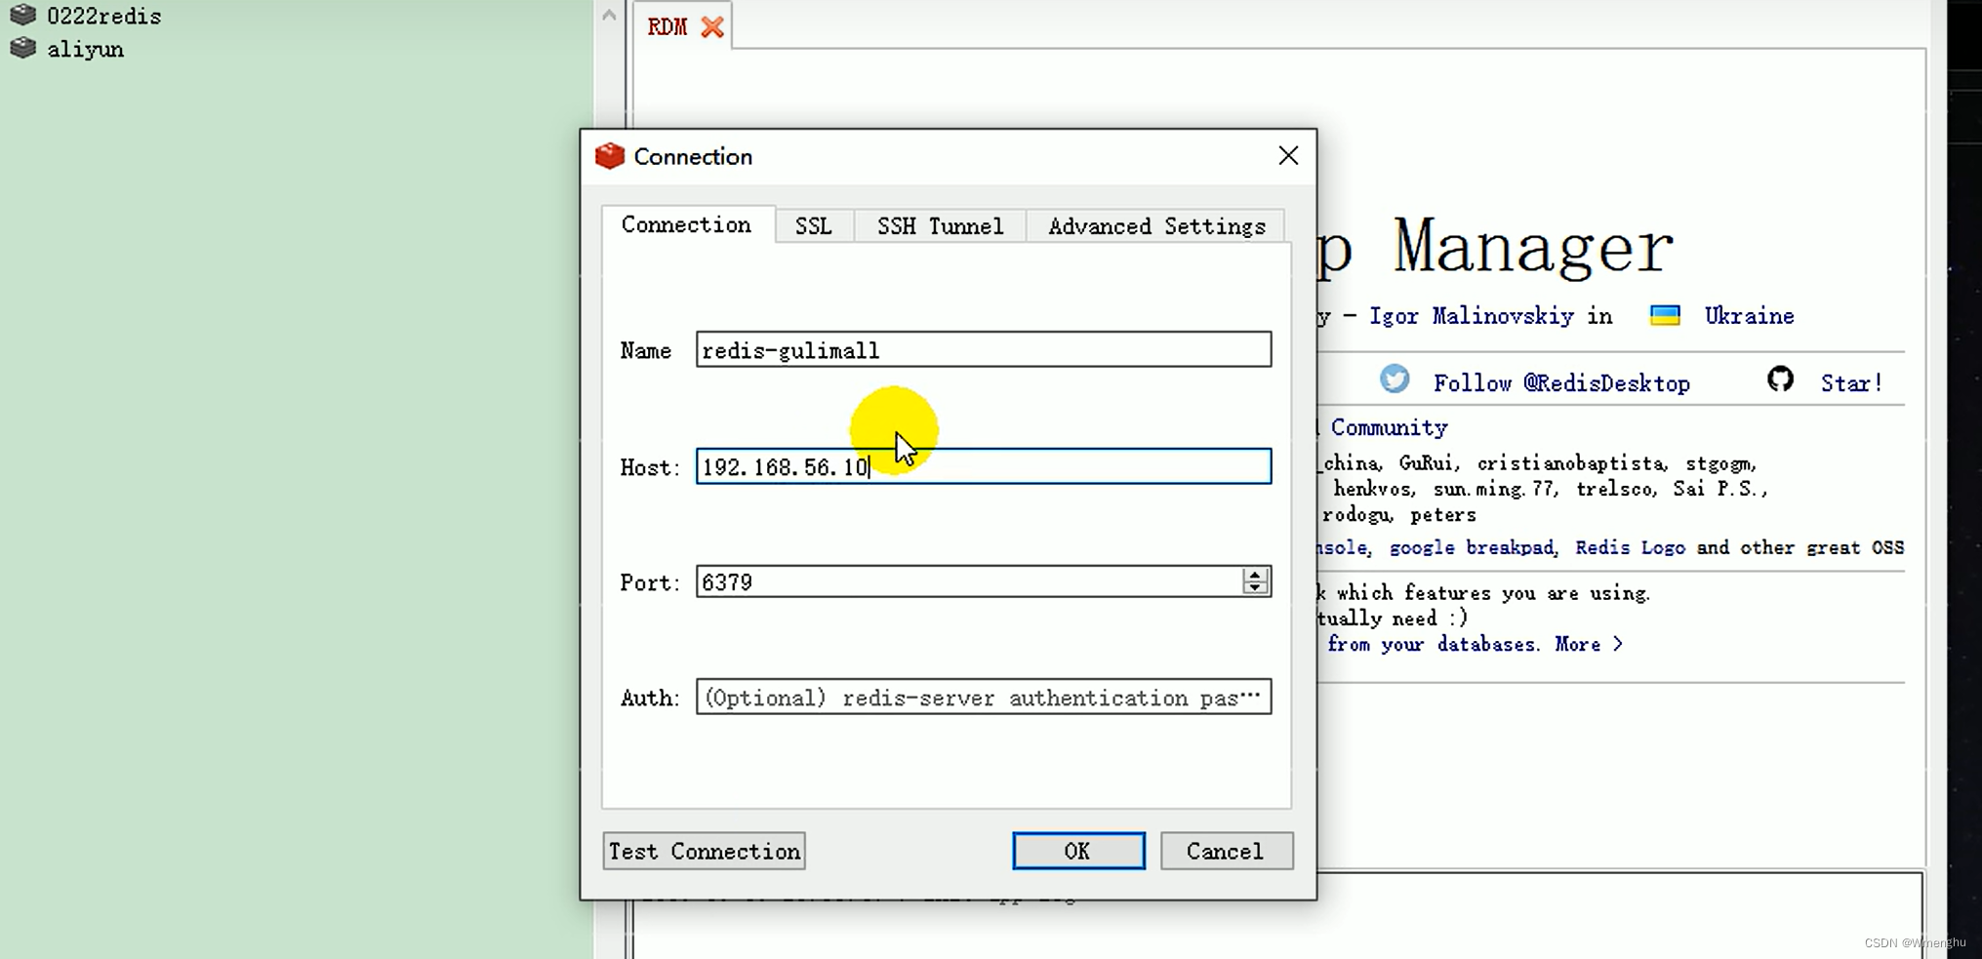Select the aliyun connection in sidebar
1982x959 pixels.
pos(85,49)
